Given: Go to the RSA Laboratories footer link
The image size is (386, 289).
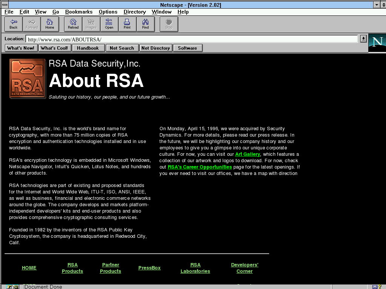Looking at the screenshot, I should (x=195, y=268).
